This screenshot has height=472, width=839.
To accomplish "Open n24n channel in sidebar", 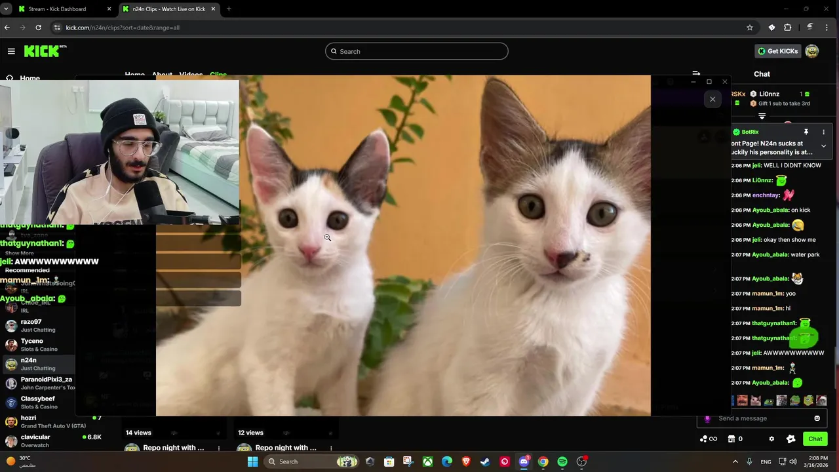I will coord(37,364).
